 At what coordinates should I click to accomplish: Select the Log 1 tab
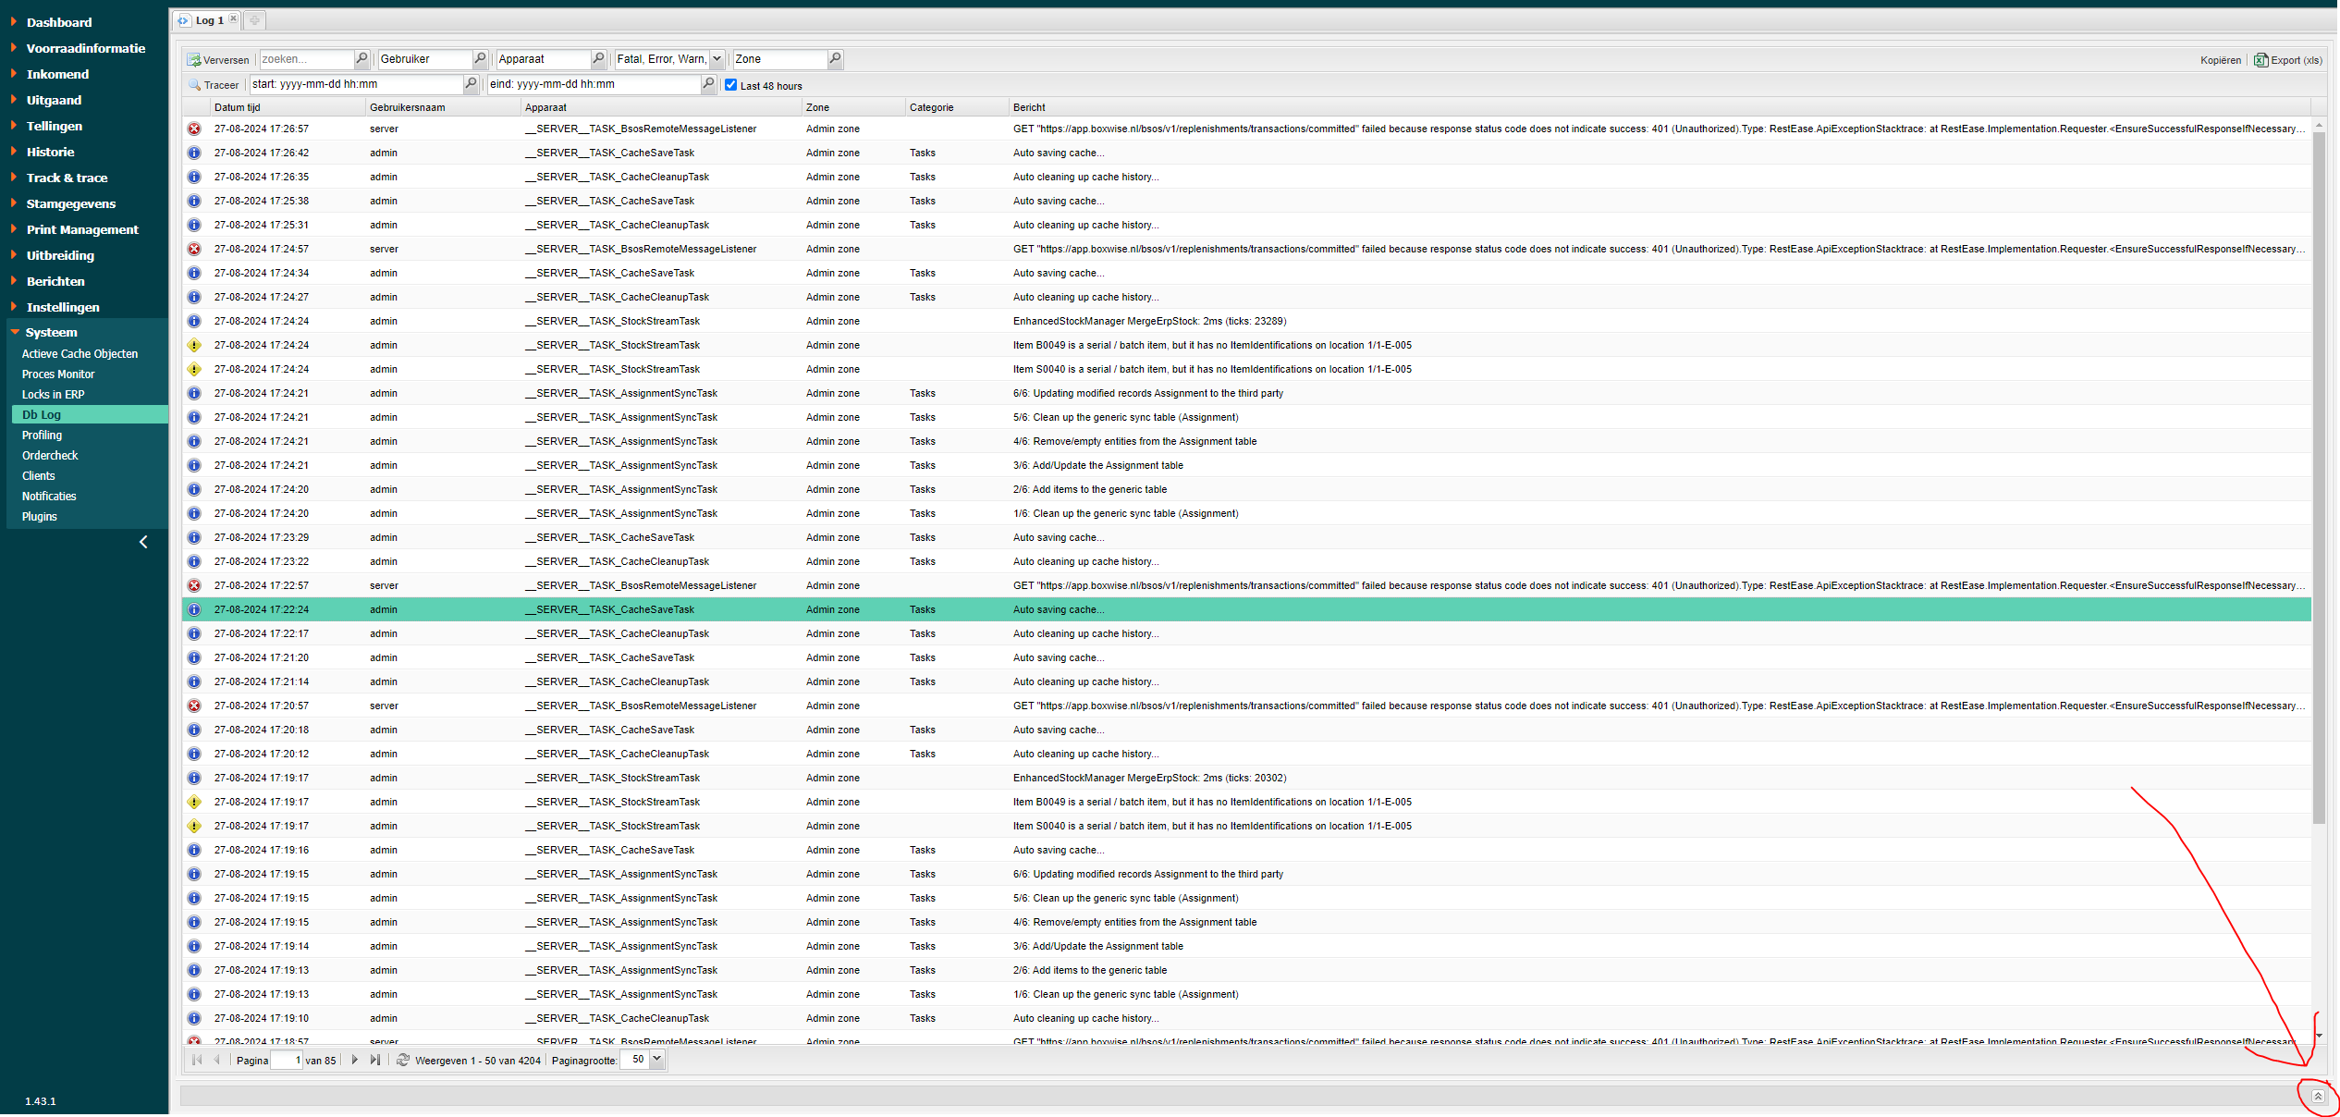(x=209, y=20)
